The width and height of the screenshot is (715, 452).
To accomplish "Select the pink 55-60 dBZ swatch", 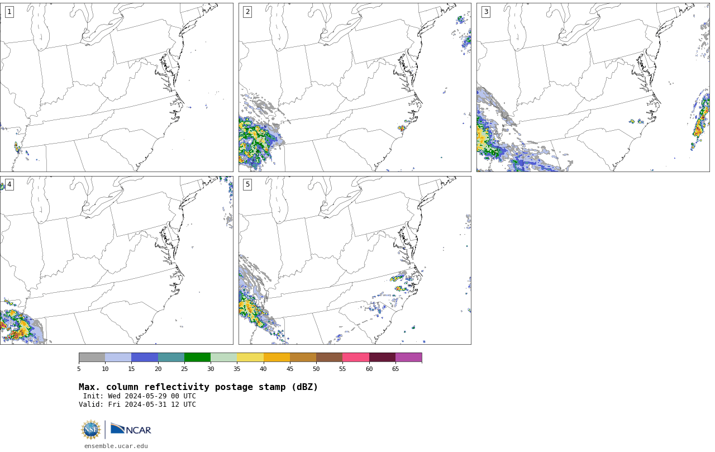I will coord(356,358).
